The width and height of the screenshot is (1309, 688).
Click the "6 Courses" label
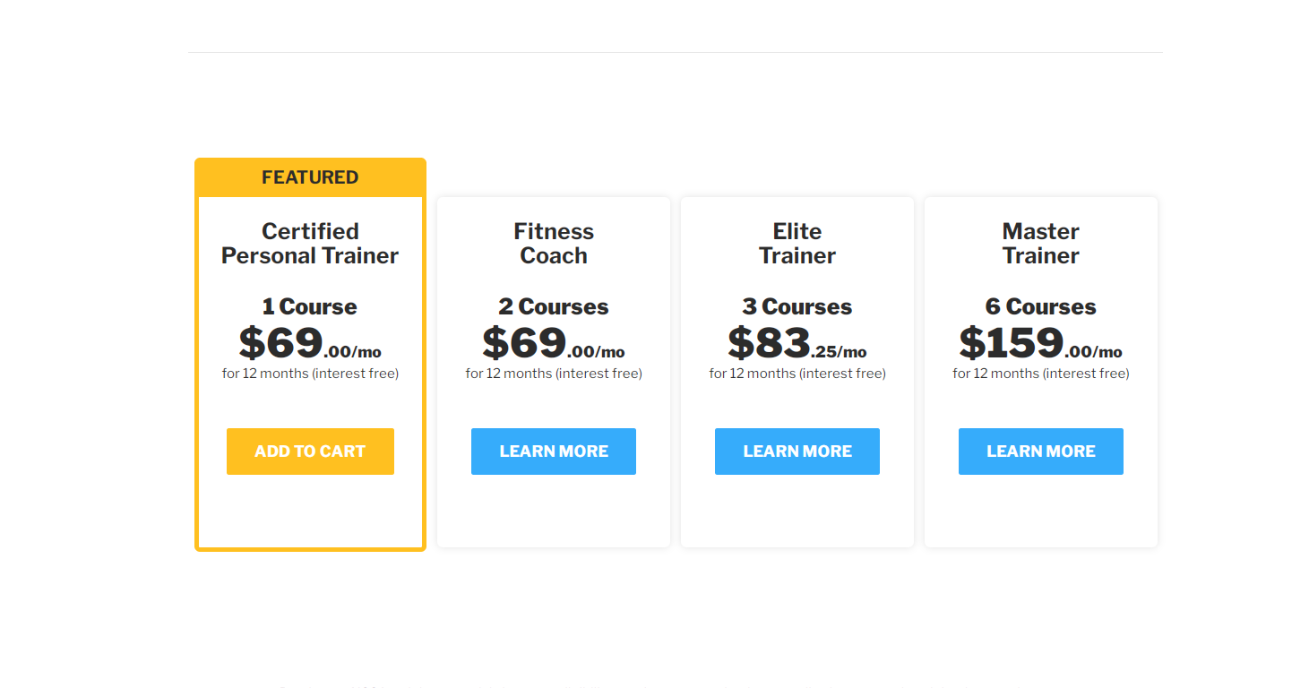1040,307
